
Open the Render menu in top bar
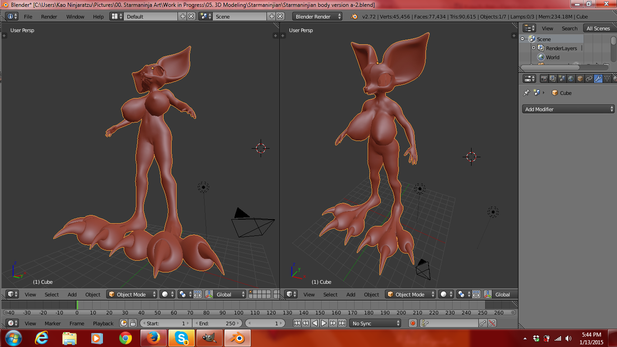pyautogui.click(x=49, y=17)
